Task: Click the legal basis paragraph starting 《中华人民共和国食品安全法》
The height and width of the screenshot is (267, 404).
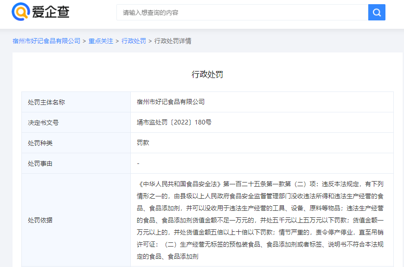Action: click(x=260, y=220)
